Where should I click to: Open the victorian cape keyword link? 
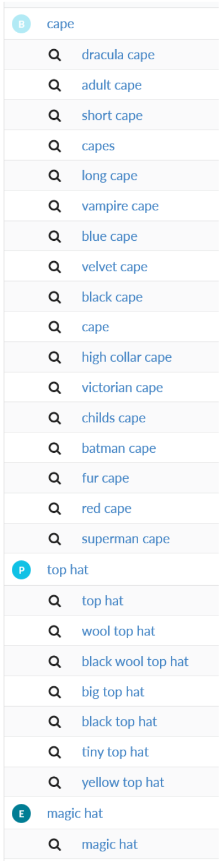tap(122, 388)
